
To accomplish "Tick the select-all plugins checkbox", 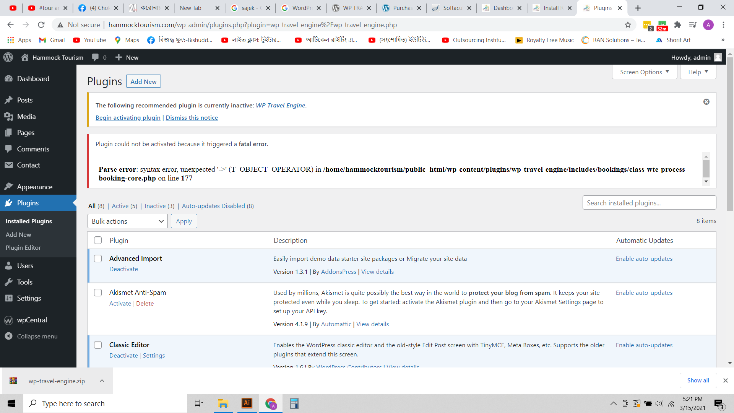I will (x=98, y=240).
